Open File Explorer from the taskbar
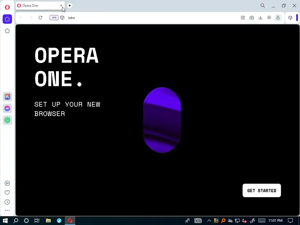Screen dimensions: 300x225 click(x=48, y=220)
